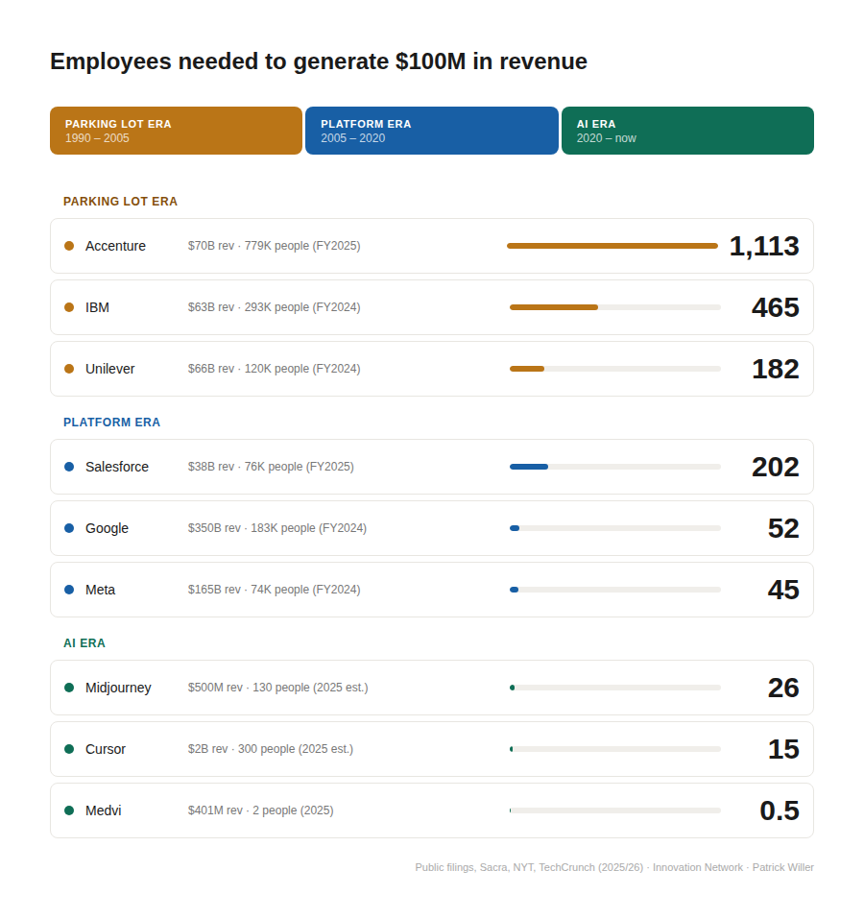
Task: Click the IBM company name
Action: pyautogui.click(x=97, y=307)
